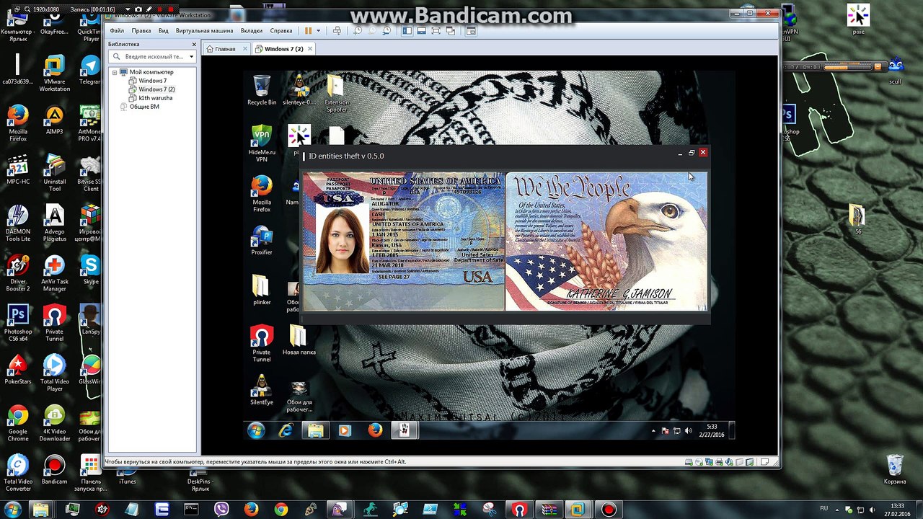The height and width of the screenshot is (519, 923).
Task: Click the RU language indicator
Action: (824, 508)
